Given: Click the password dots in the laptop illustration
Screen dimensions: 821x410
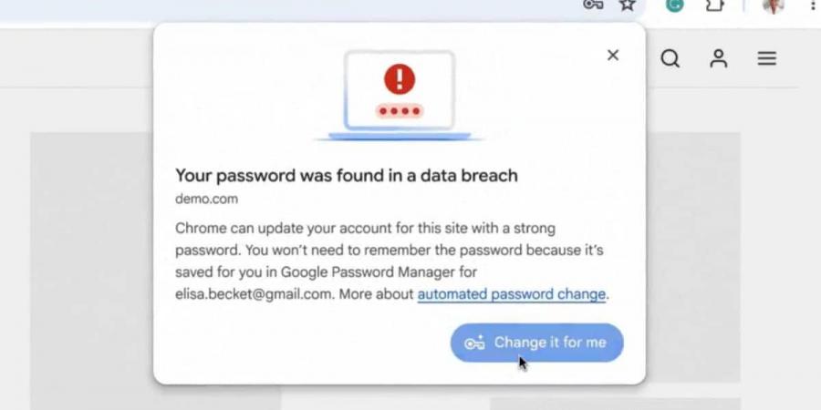Looking at the screenshot, I should point(400,111).
